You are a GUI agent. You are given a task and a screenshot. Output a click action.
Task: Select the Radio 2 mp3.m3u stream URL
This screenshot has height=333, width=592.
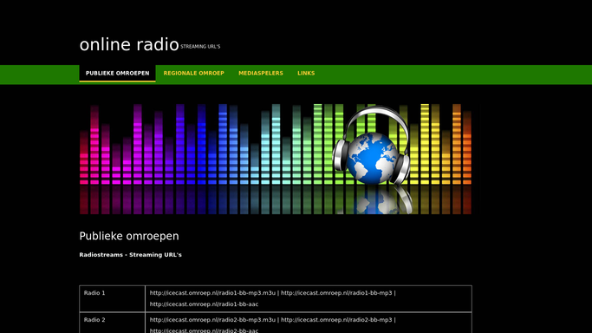point(212,319)
